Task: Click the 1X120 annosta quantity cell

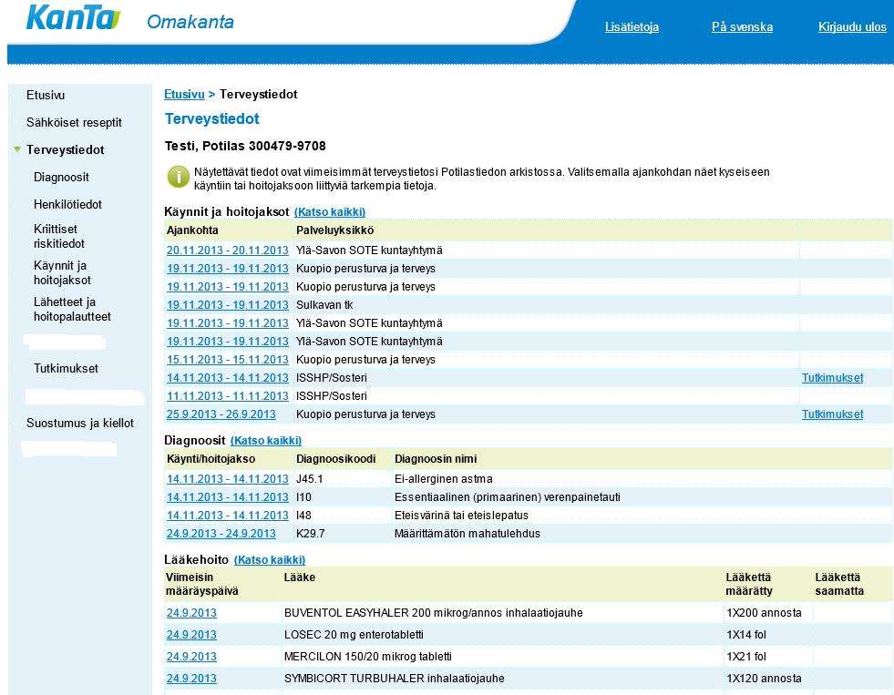Action: [764, 679]
